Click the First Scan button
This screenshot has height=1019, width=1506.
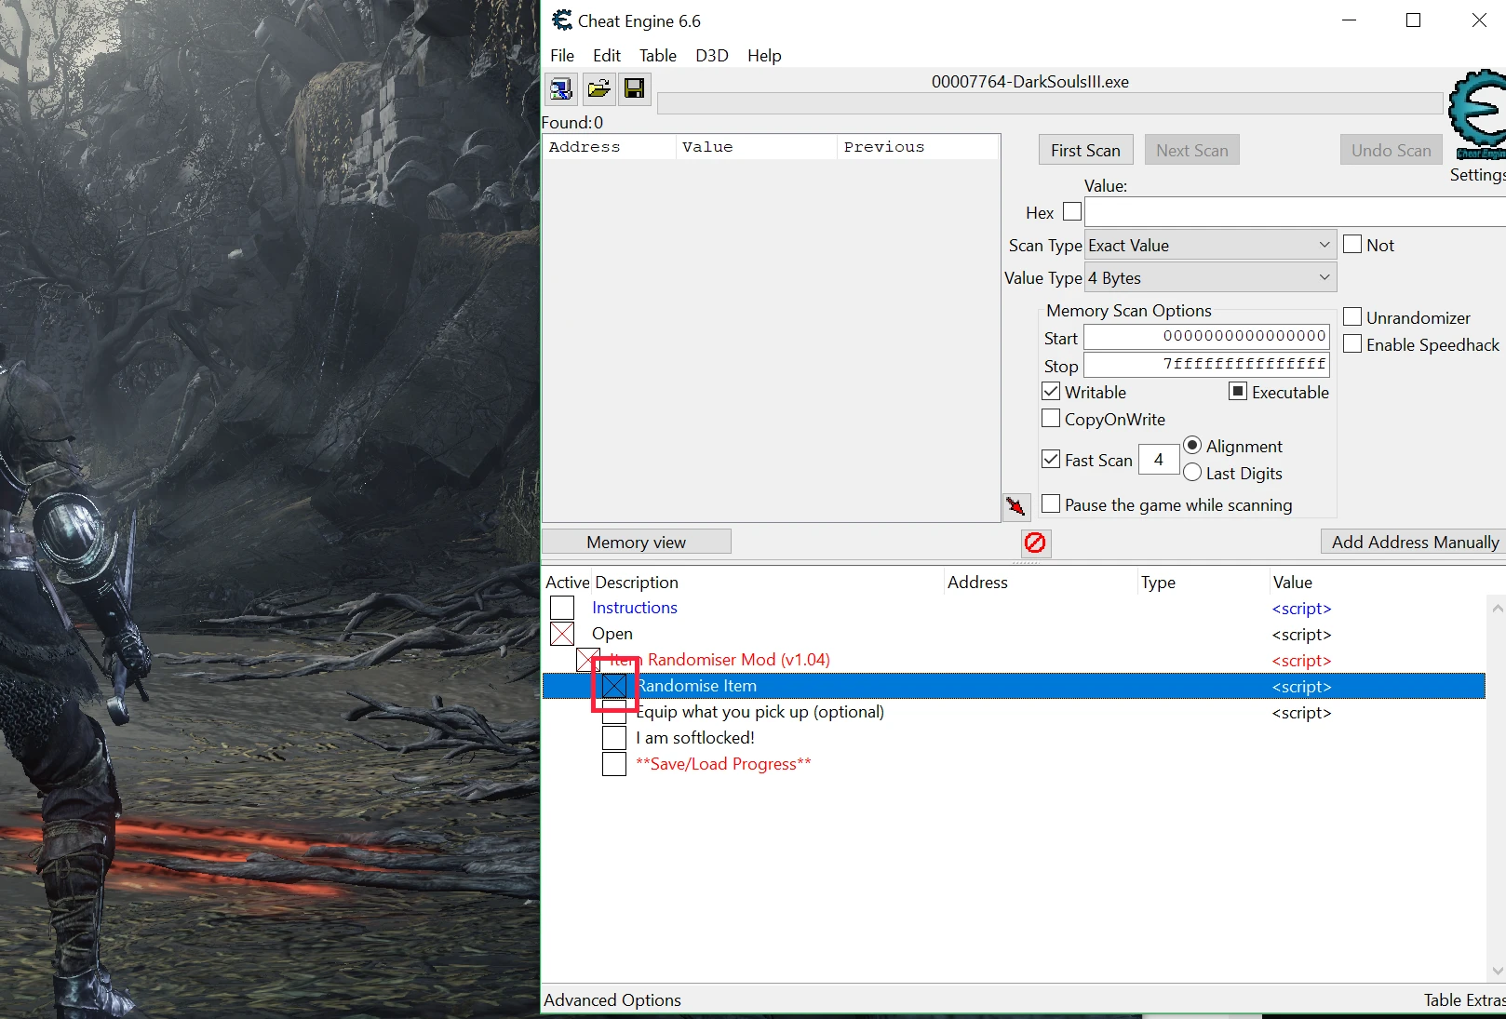[x=1085, y=150]
